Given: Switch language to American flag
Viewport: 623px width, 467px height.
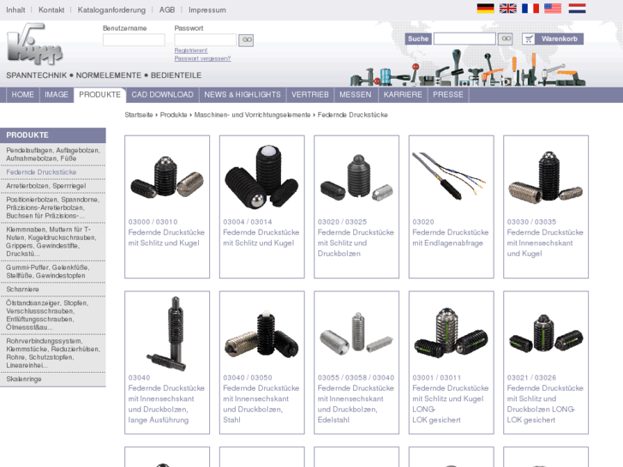Looking at the screenshot, I should point(553,9).
